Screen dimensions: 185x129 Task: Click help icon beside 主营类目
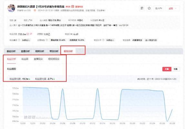click(47, 40)
